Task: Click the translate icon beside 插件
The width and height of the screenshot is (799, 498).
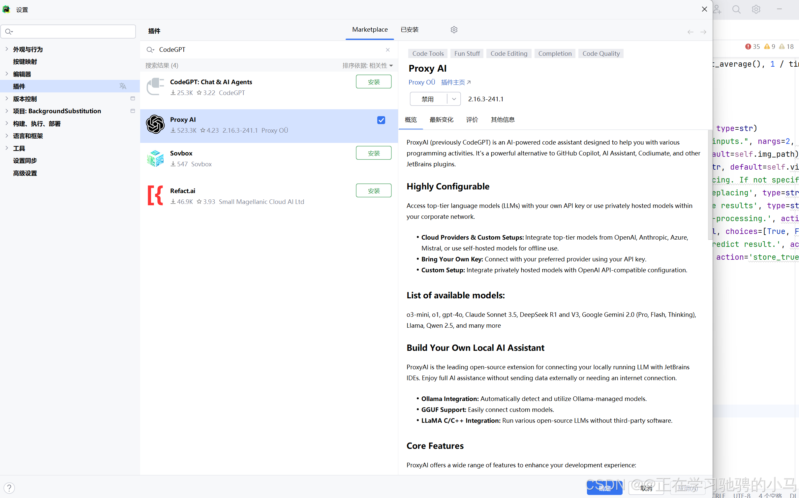Action: [123, 86]
